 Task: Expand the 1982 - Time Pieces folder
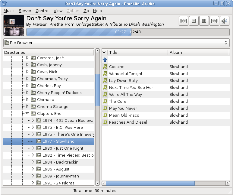click(33, 155)
